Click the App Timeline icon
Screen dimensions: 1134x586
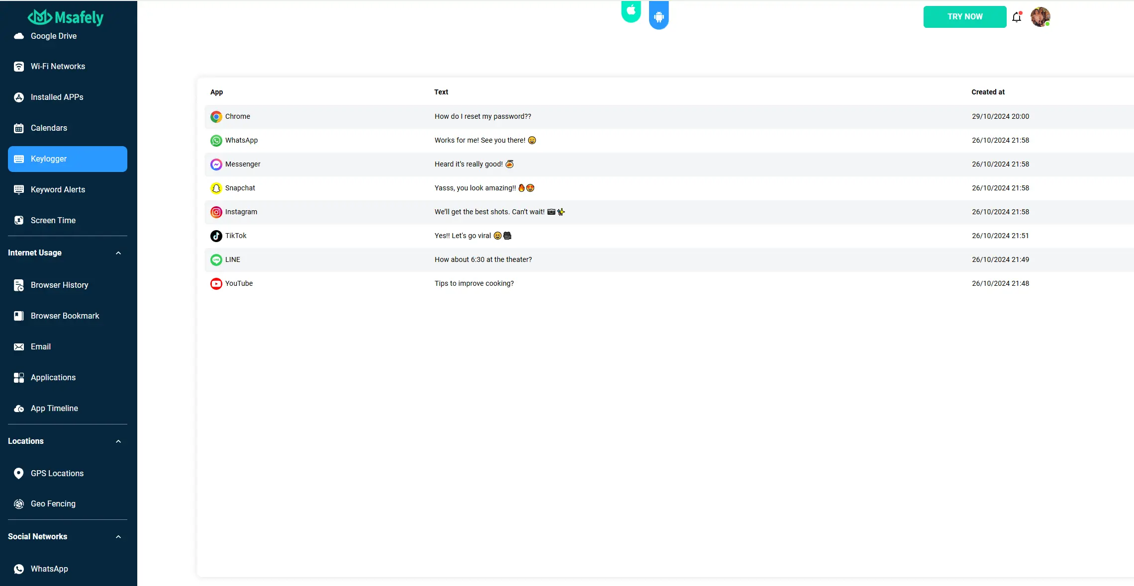click(x=19, y=409)
